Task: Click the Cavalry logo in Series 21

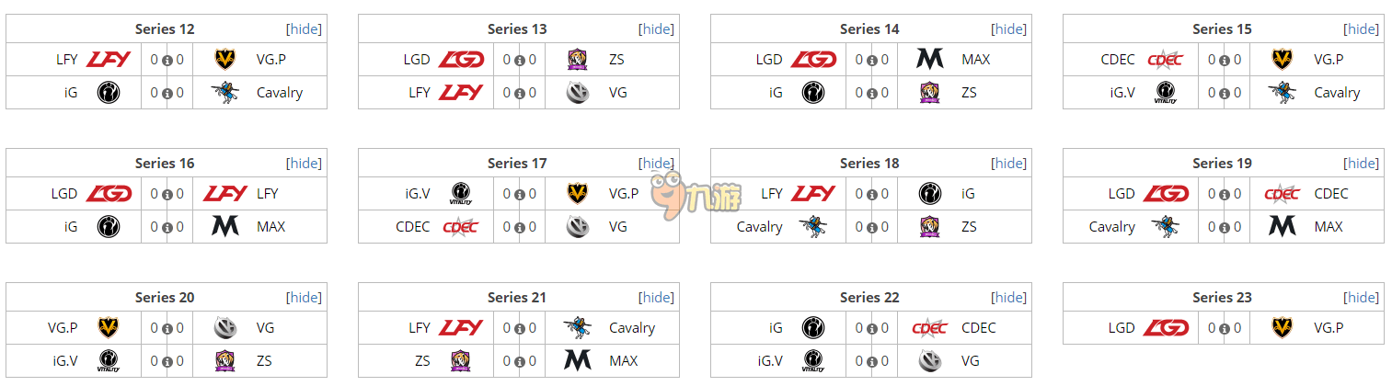Action: click(x=577, y=327)
